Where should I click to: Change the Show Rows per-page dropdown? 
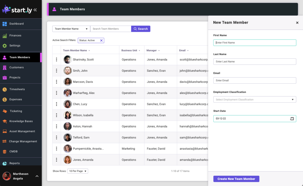click(78, 171)
